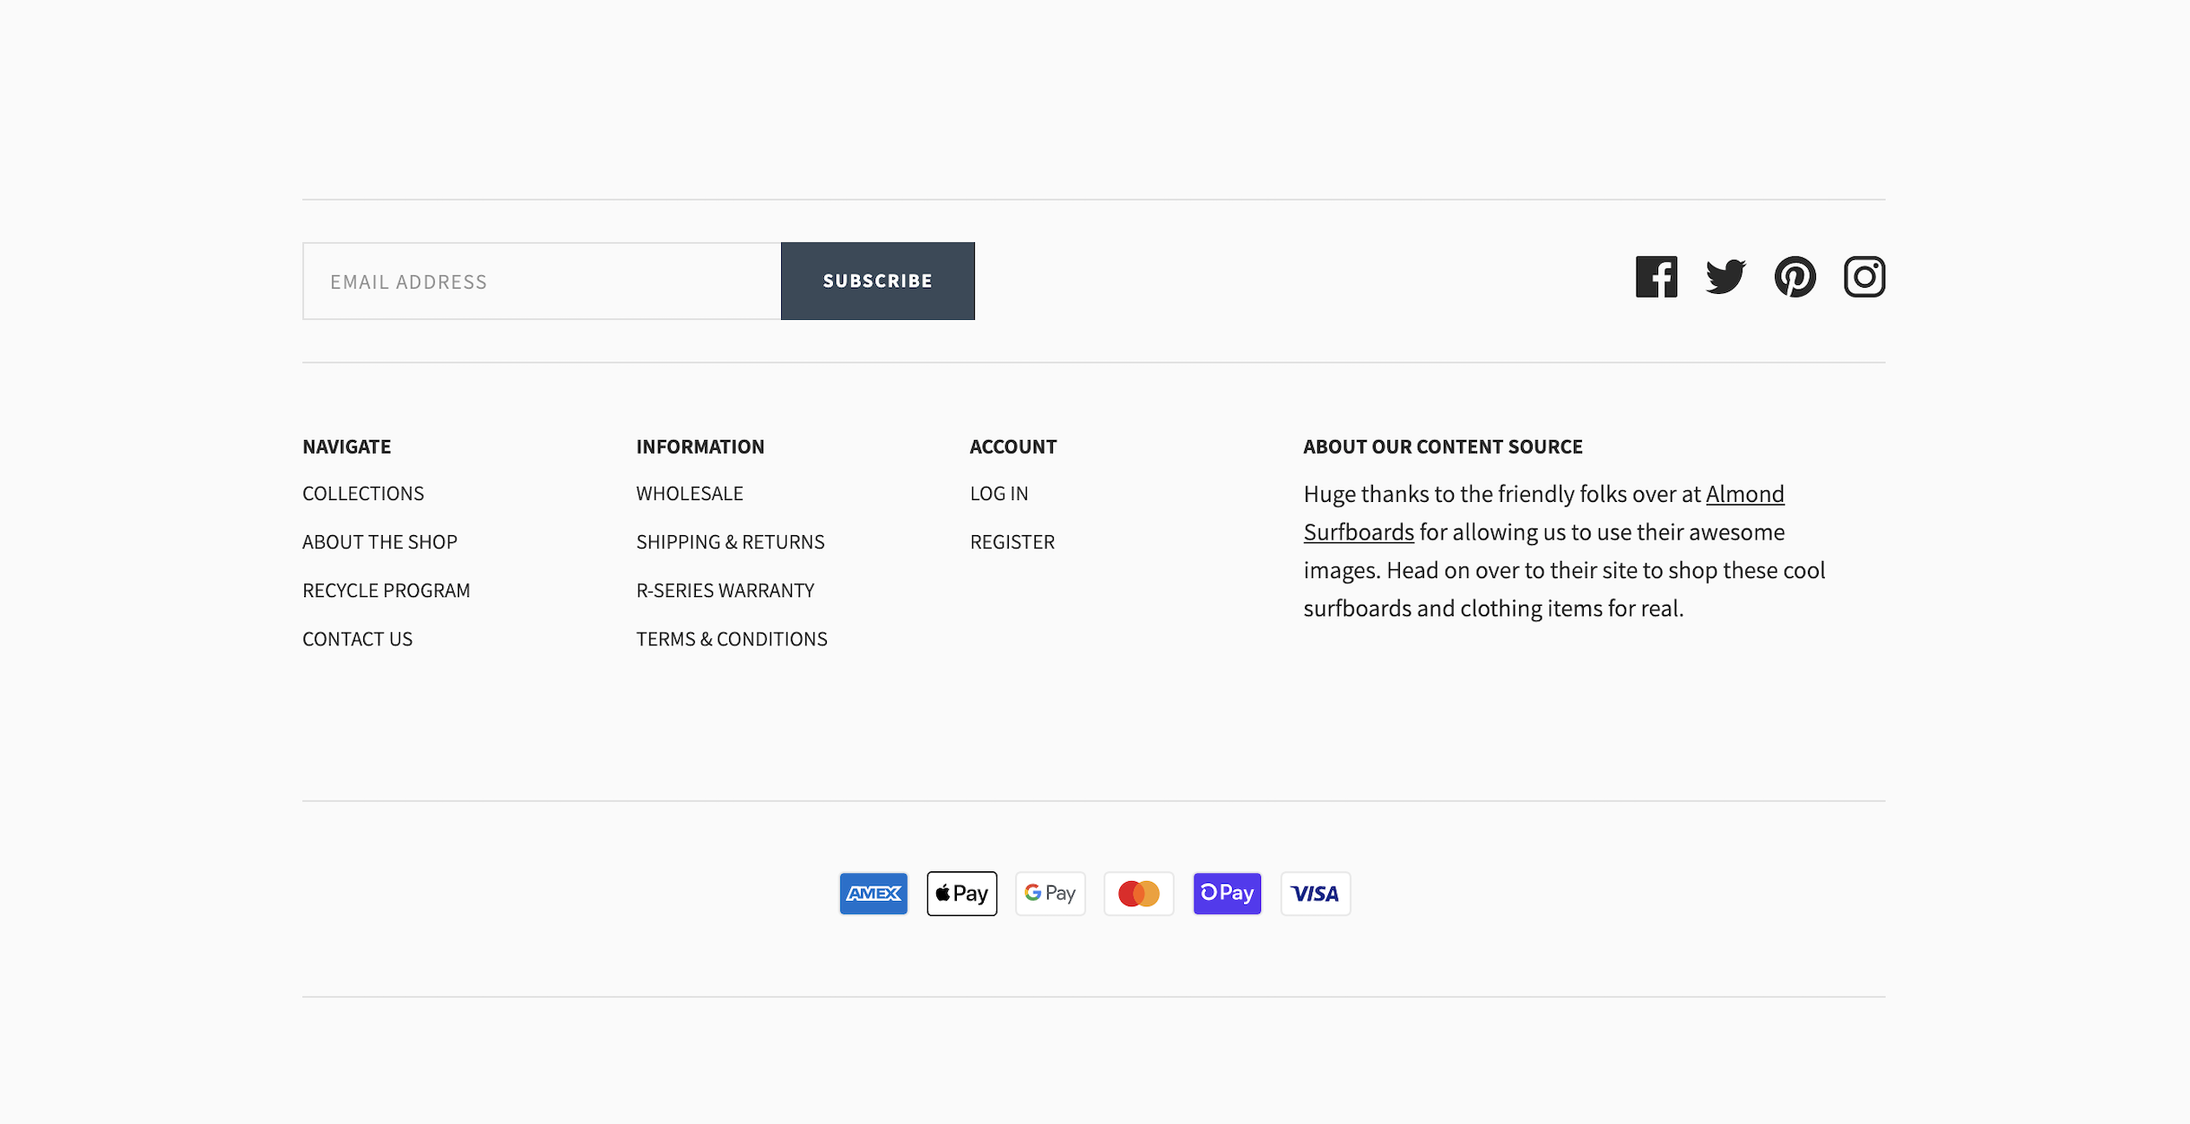This screenshot has height=1124, width=2190.
Task: Click the Mastercard payment icon
Action: point(1139,893)
